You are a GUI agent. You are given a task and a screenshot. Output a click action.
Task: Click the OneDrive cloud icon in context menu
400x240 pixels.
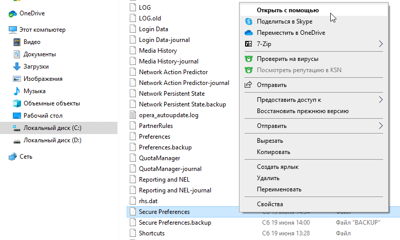pyautogui.click(x=249, y=33)
